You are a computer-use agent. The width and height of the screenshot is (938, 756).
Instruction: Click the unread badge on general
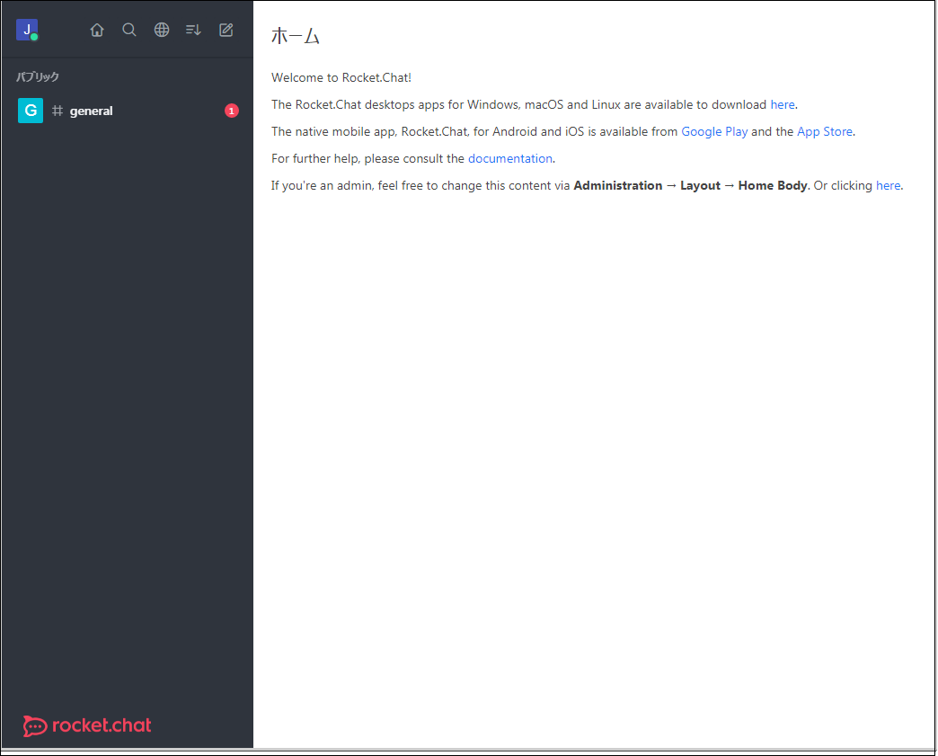point(232,111)
